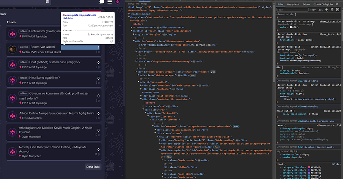This screenshot has height=179, width=343.
Task: Open the chat speech-bubble icon in the forum header
Action: click(102, 2)
